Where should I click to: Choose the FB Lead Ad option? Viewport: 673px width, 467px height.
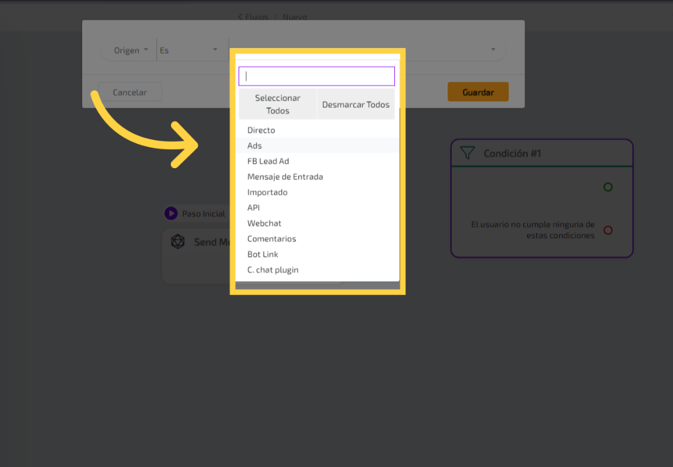coord(268,161)
